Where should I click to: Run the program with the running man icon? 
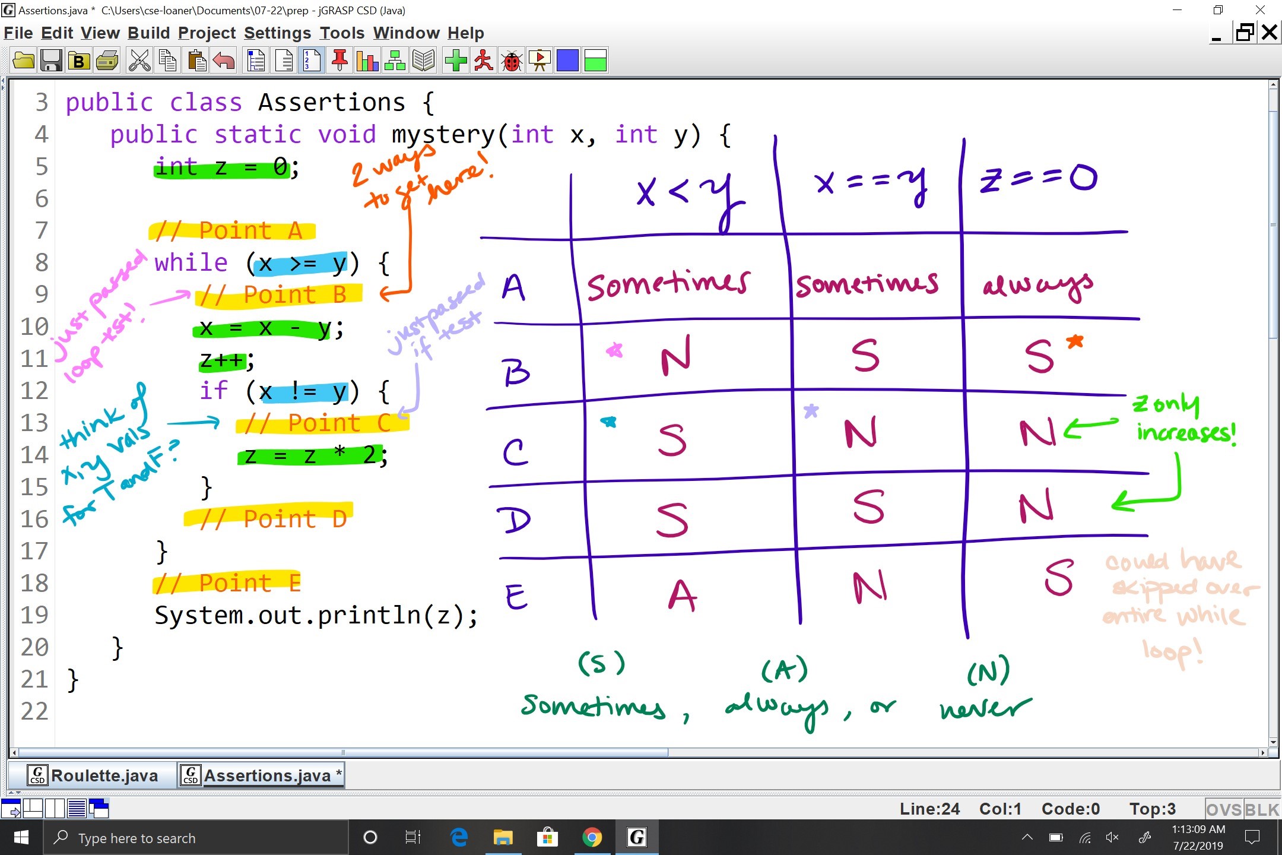[483, 60]
